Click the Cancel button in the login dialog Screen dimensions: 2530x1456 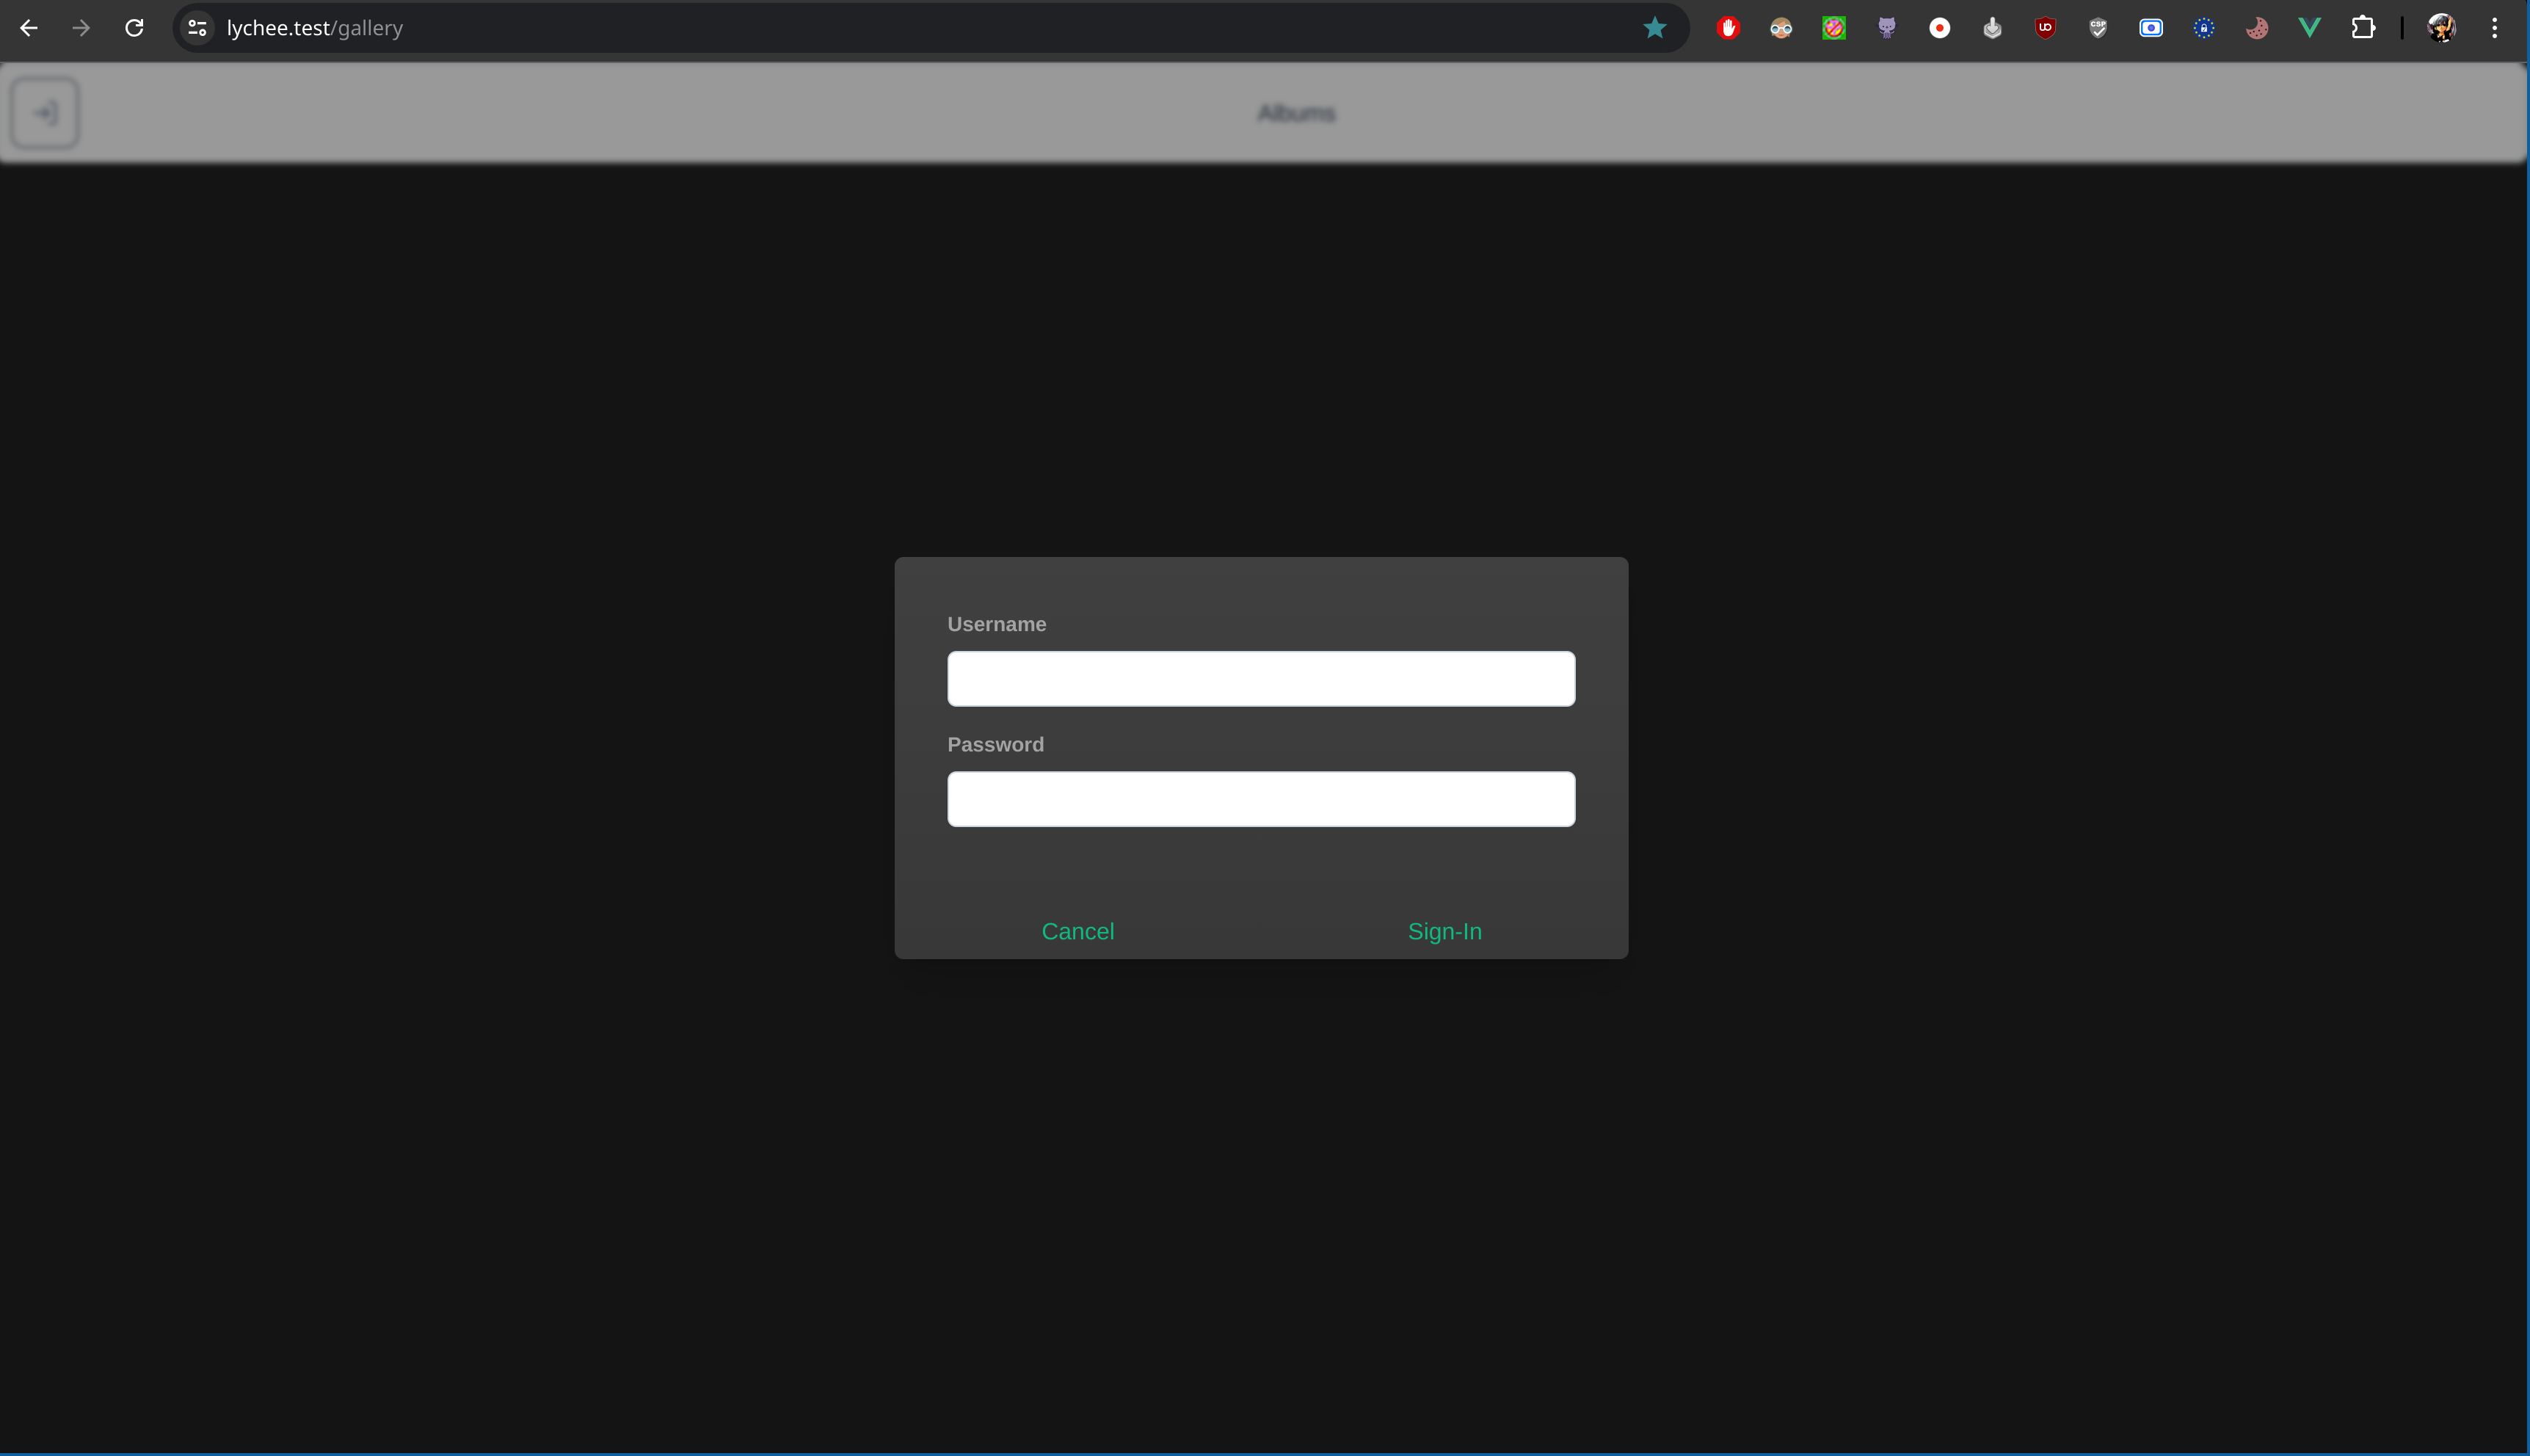pyautogui.click(x=1078, y=931)
